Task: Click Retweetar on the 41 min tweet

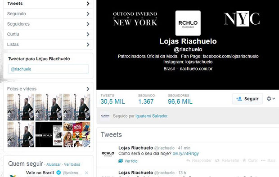Action: pyautogui.click(x=227, y=160)
